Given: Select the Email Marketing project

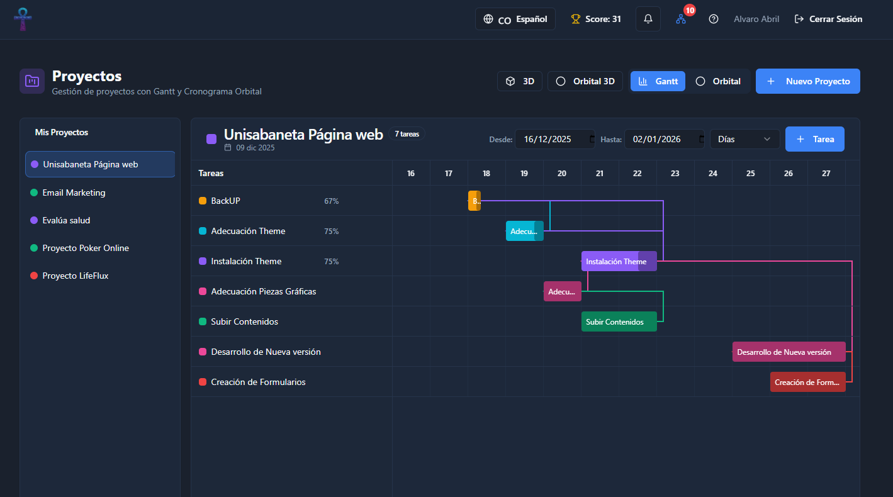Looking at the screenshot, I should tap(100, 193).
